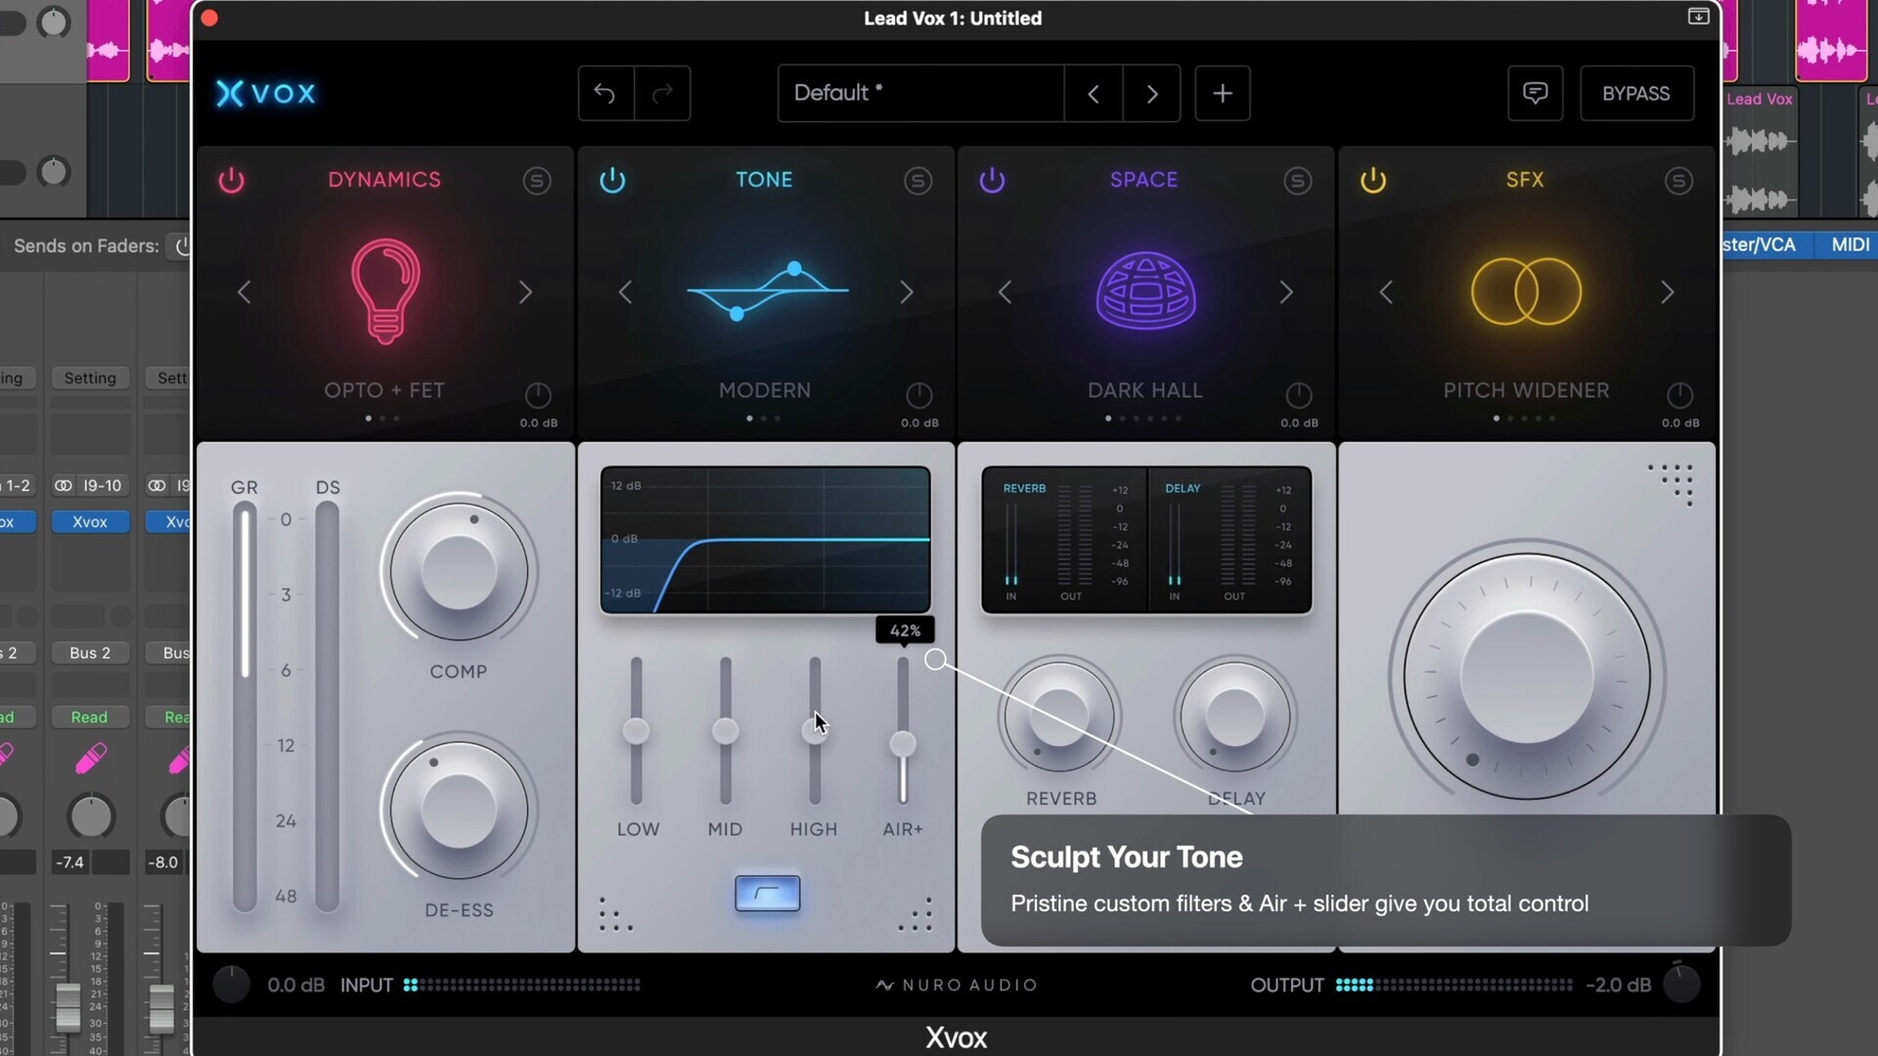Screen dimensions: 1878x1056
Task: Click the Tone output gain knob
Action: pyautogui.click(x=918, y=395)
